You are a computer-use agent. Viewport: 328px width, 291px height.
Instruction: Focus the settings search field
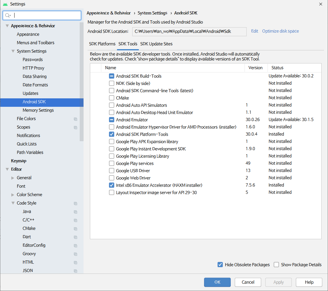42,15
